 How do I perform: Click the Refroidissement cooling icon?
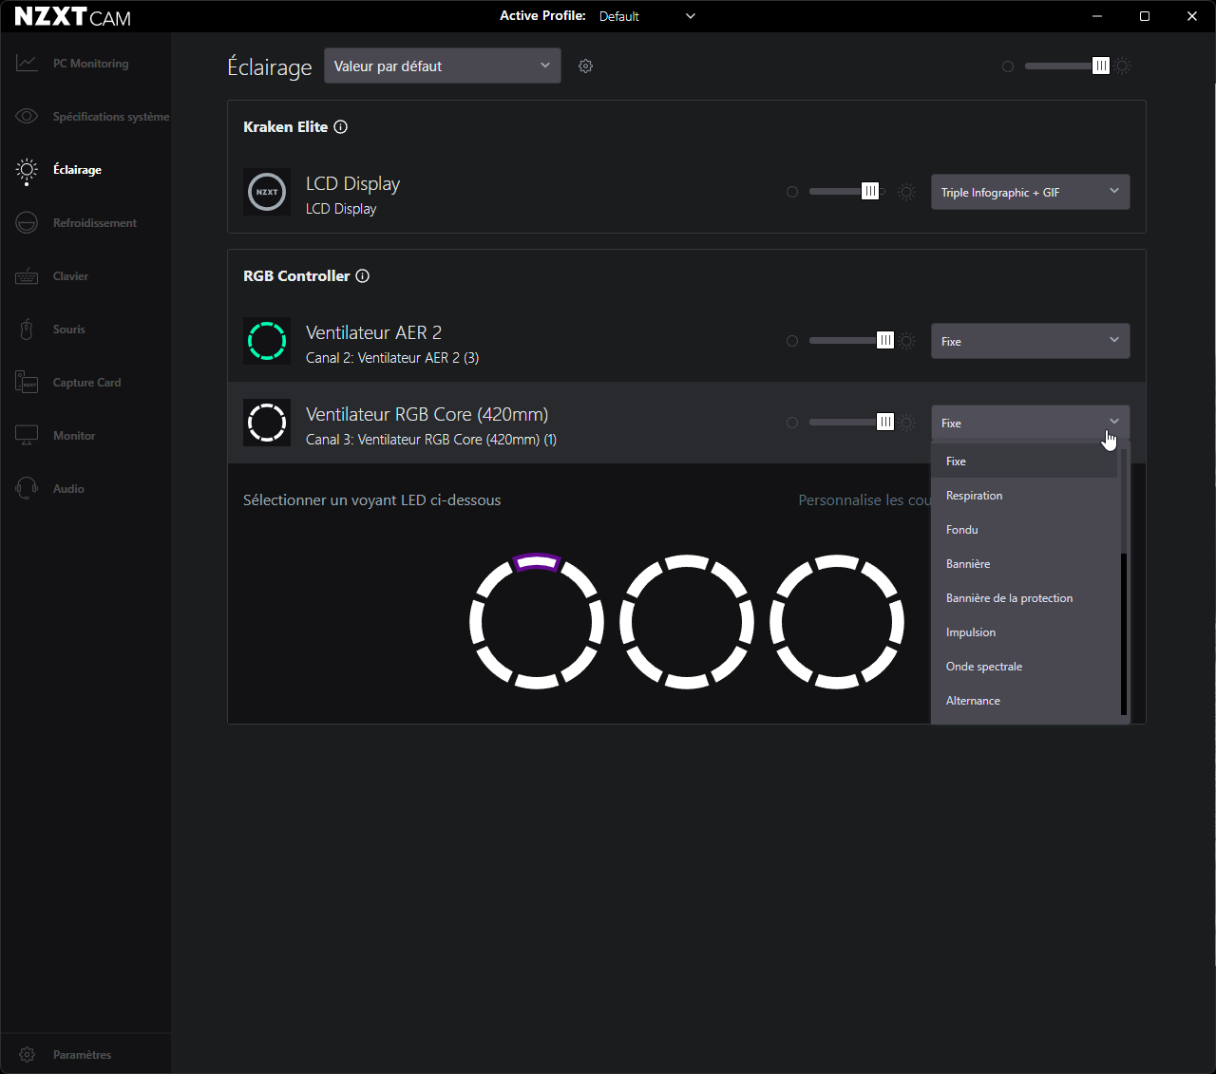[27, 223]
